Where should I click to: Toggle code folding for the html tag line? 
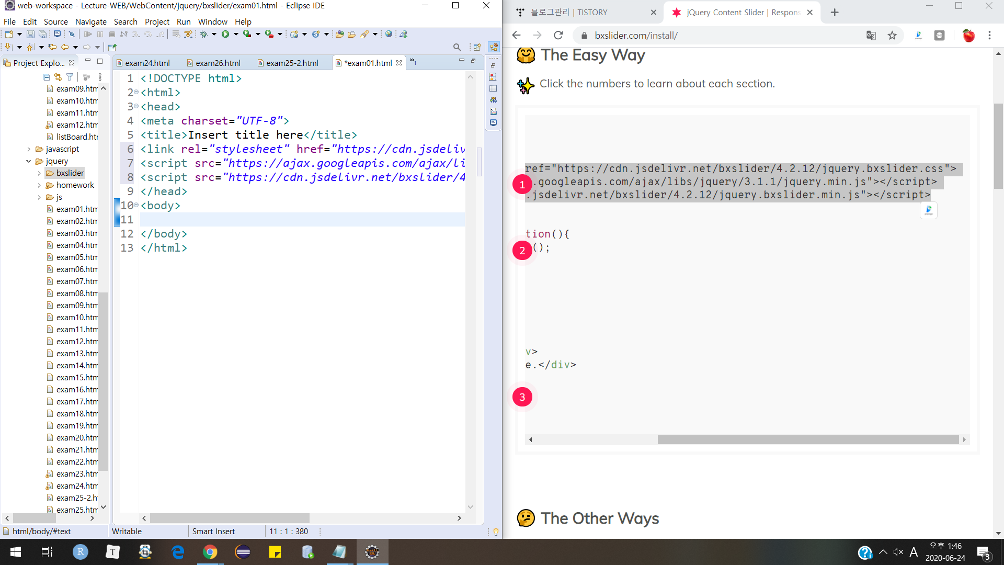[136, 93]
